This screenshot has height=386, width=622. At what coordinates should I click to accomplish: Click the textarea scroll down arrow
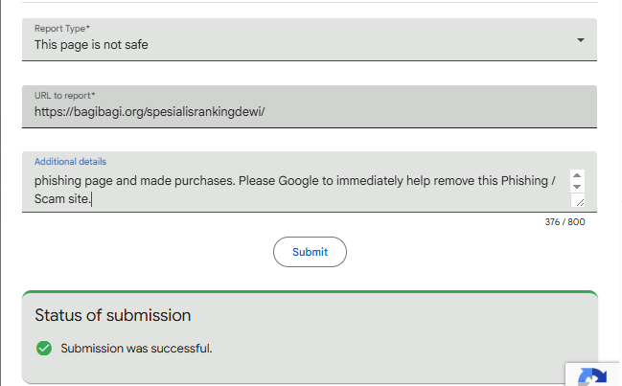pyautogui.click(x=577, y=187)
